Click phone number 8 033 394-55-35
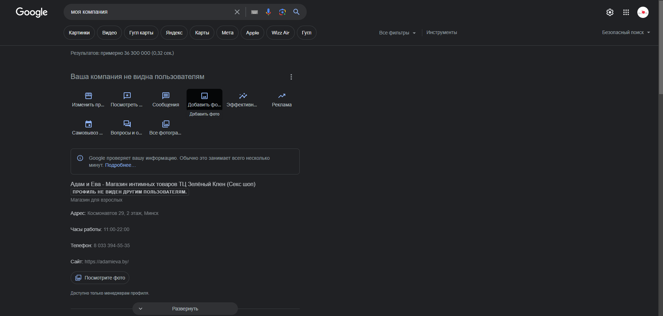 click(x=112, y=245)
